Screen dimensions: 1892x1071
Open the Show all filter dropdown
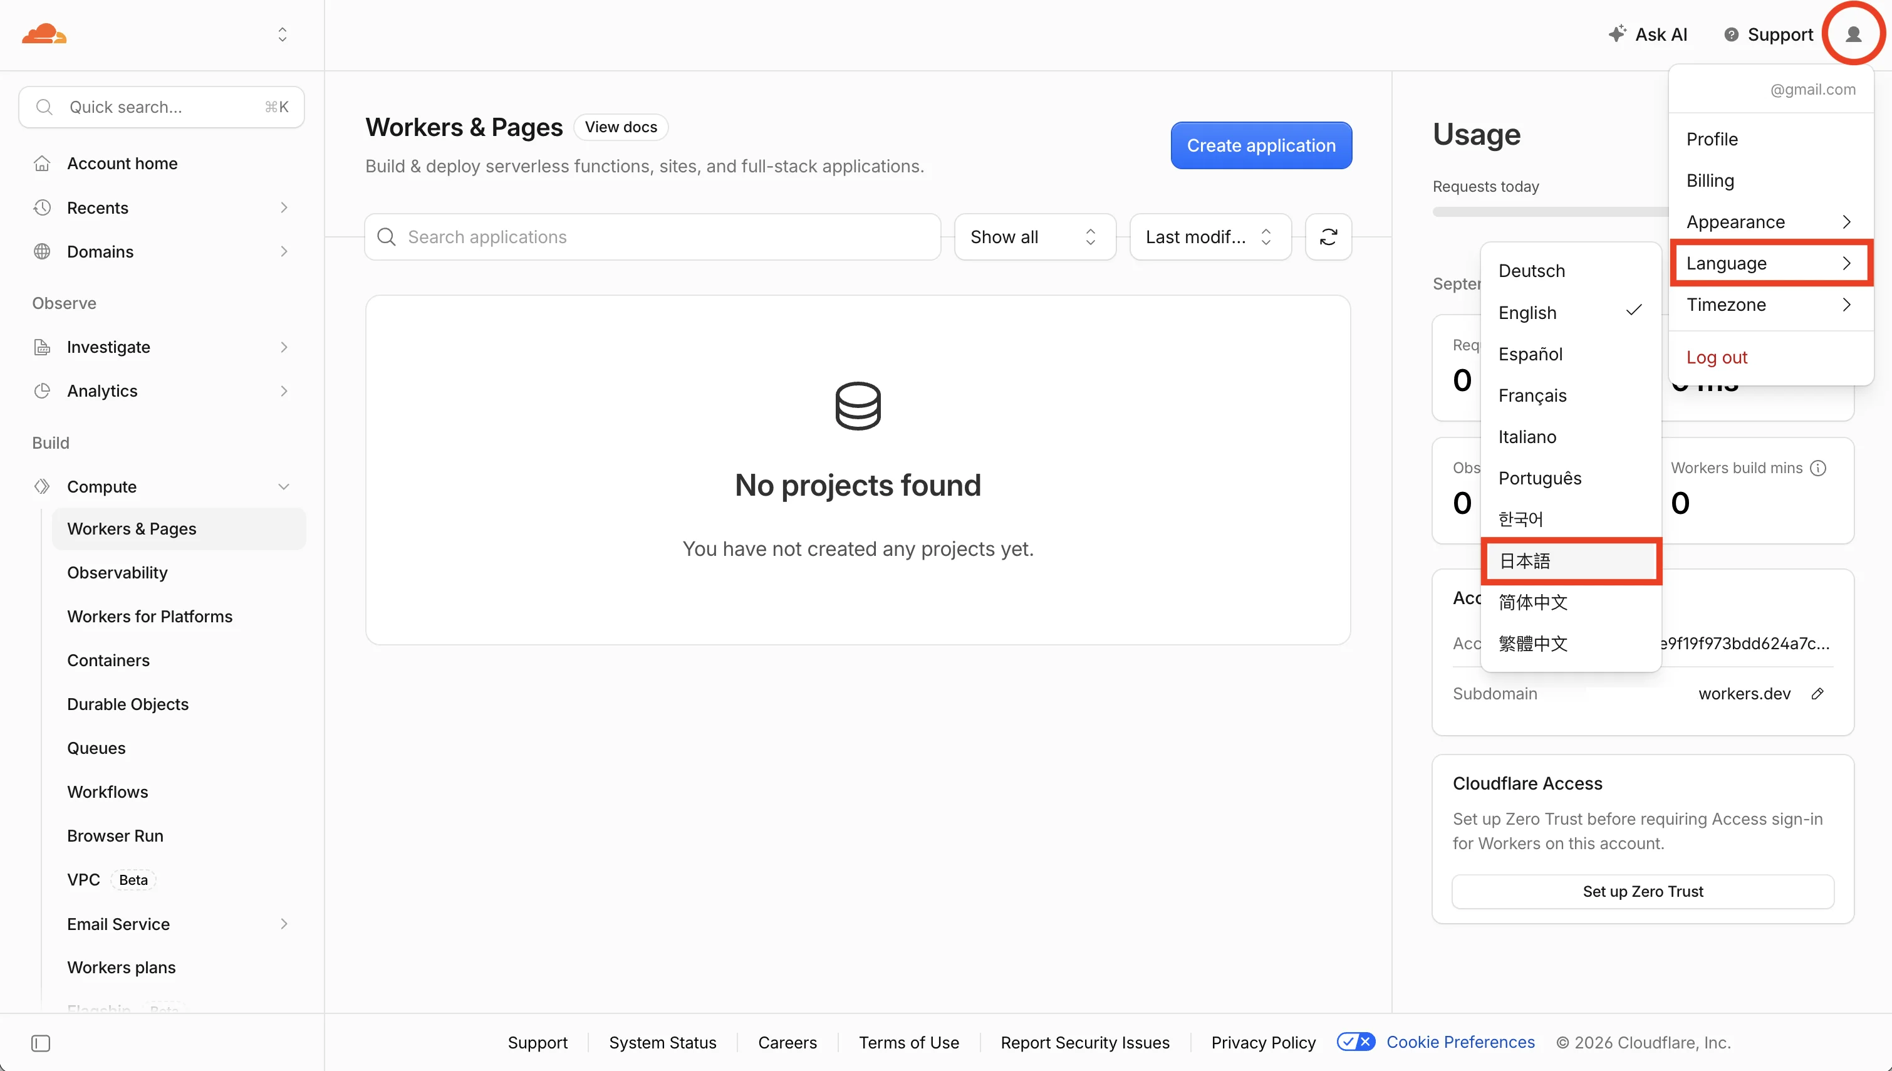1034,237
